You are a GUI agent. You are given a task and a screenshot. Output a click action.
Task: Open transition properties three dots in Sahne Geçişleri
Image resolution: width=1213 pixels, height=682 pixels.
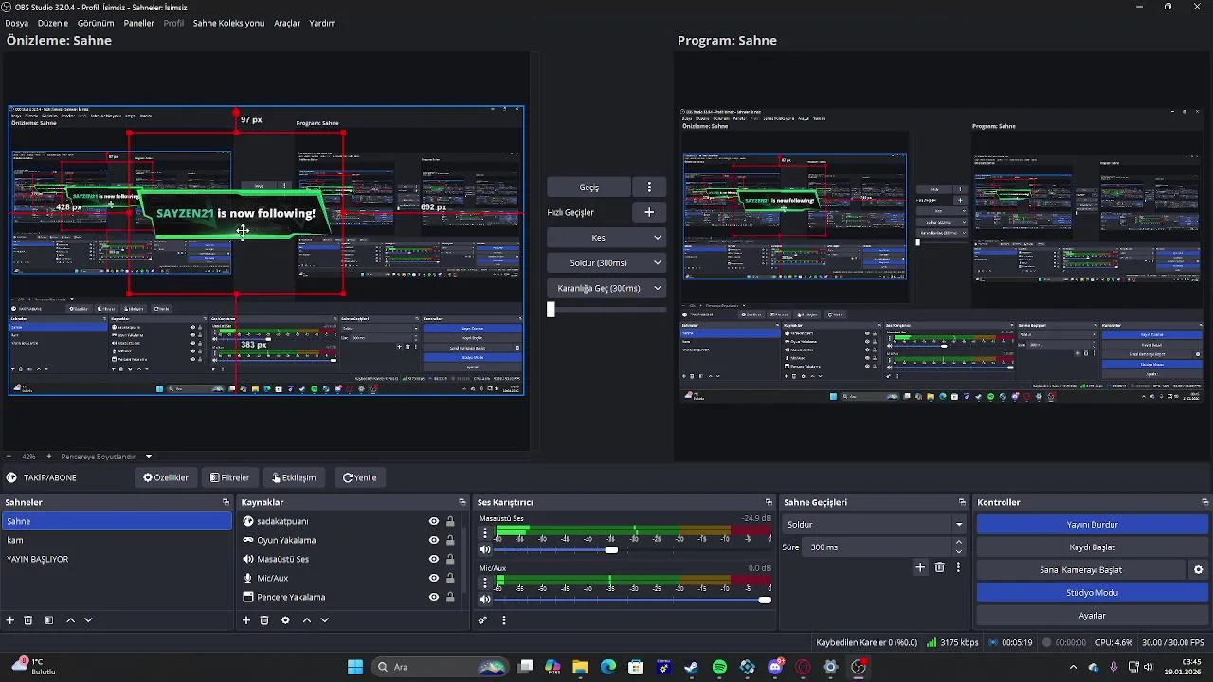point(958,567)
